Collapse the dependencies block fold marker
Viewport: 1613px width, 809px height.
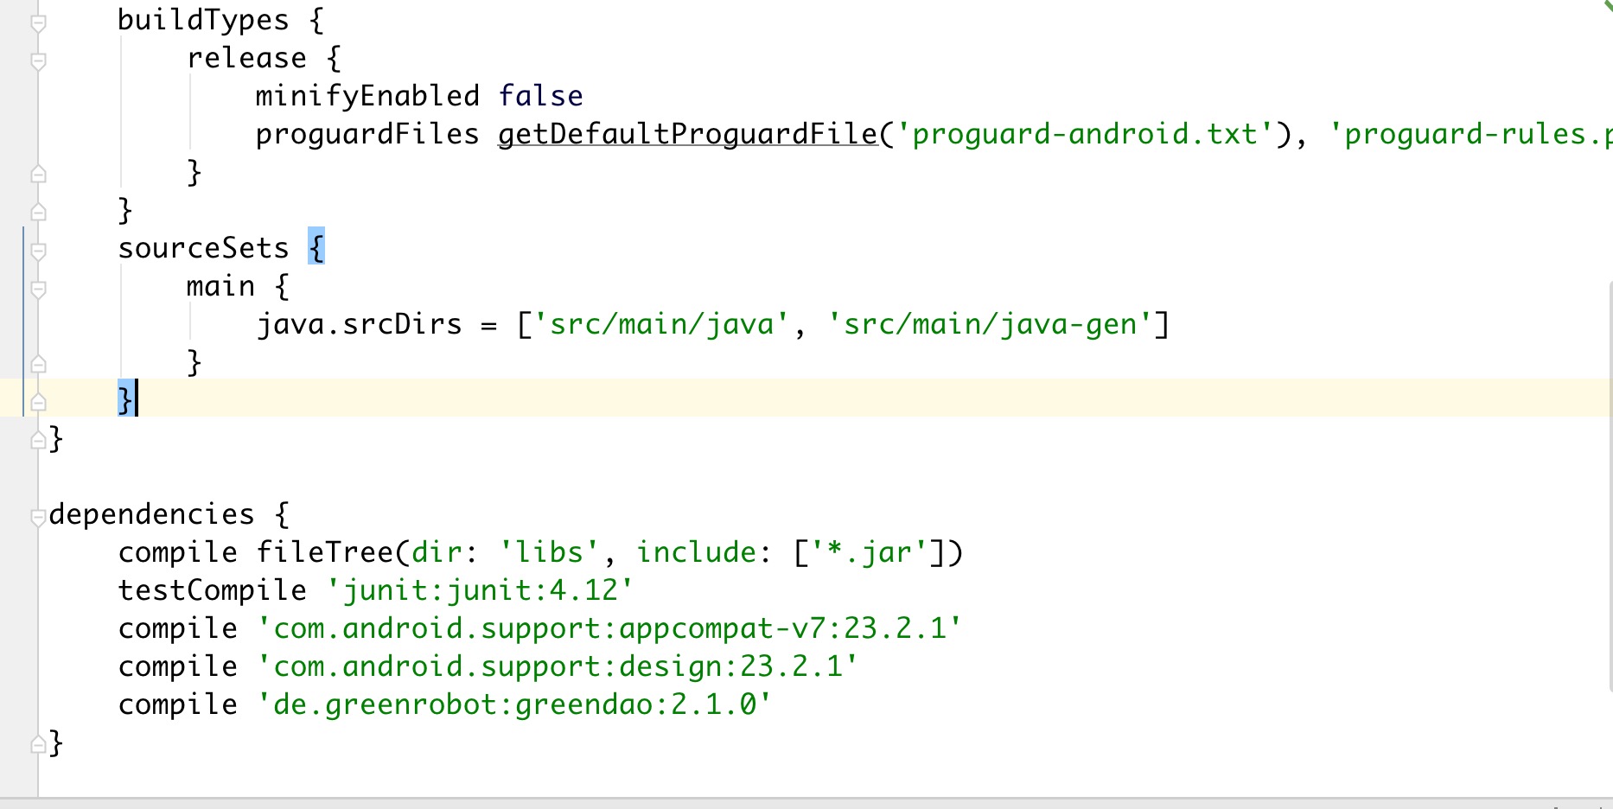coord(38,517)
